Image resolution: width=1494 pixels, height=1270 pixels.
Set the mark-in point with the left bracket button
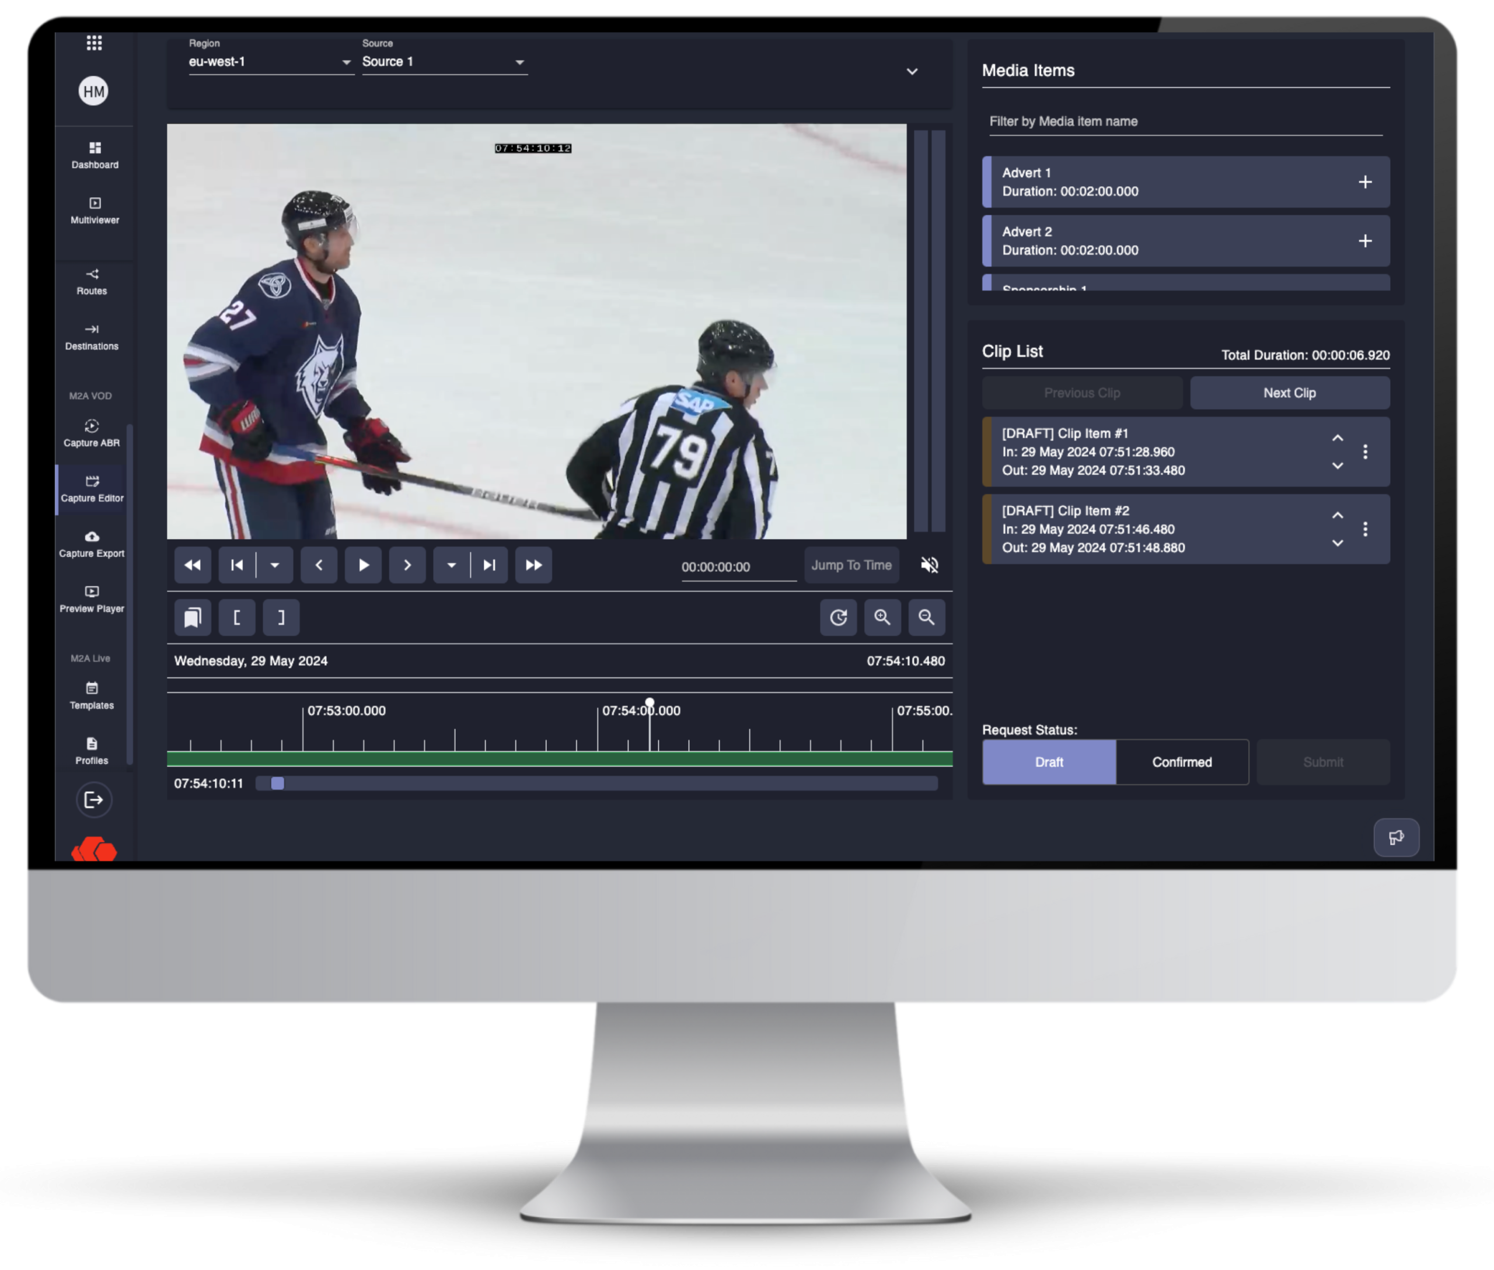point(236,618)
